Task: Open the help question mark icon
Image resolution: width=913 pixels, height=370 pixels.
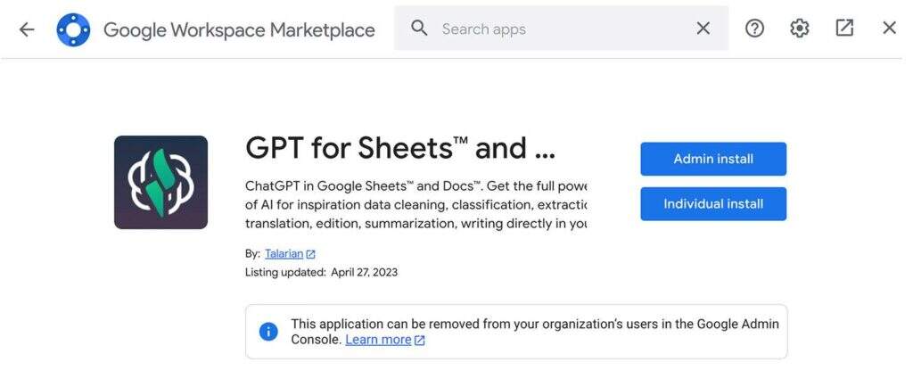Action: click(754, 29)
